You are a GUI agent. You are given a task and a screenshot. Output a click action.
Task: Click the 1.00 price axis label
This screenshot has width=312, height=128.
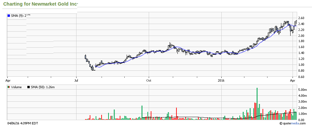pos(301,65)
